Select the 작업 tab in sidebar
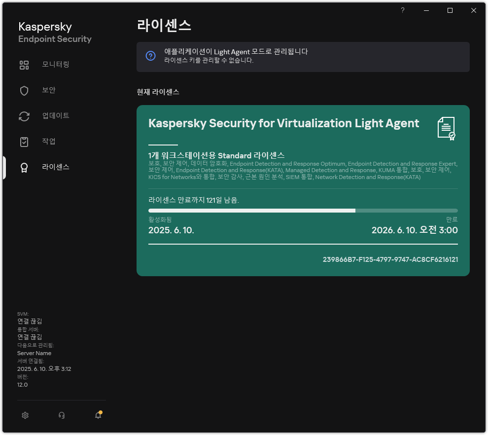 (50, 142)
